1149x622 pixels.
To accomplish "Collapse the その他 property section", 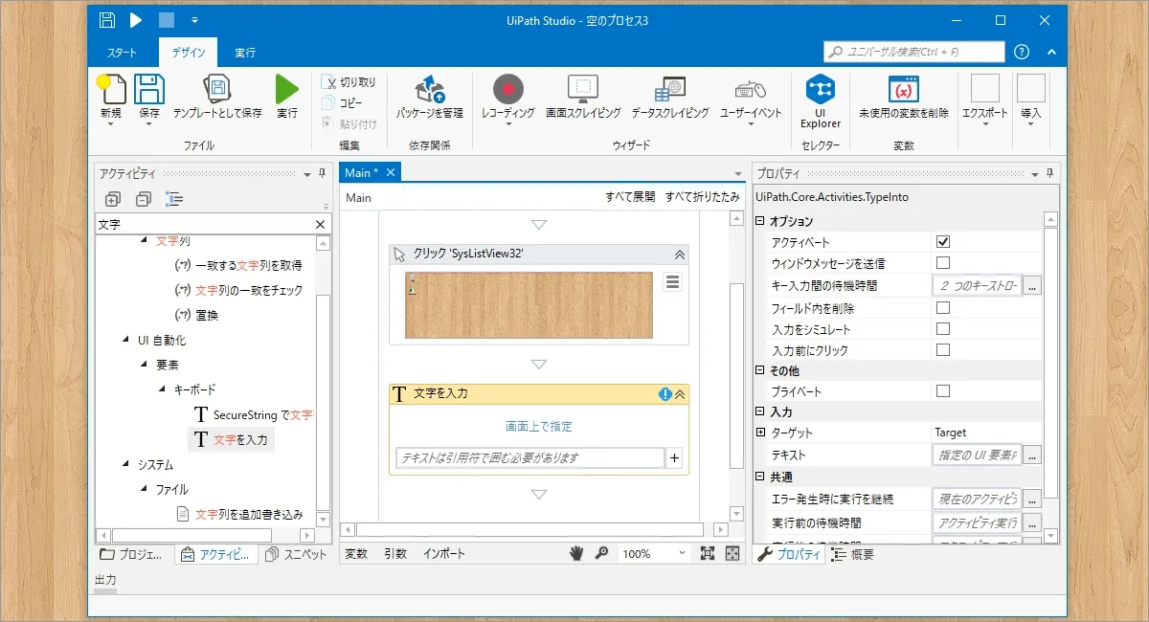I will [x=760, y=370].
